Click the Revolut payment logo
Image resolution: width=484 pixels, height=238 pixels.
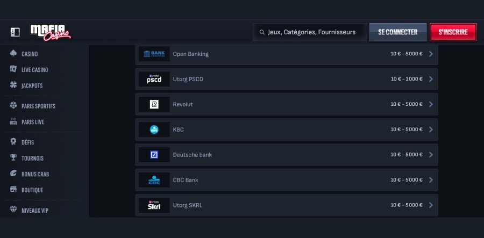point(154,104)
